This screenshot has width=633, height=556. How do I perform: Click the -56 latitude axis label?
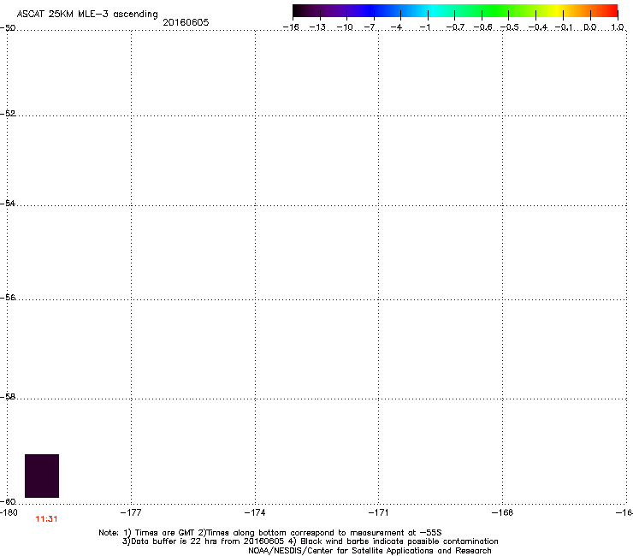8,298
